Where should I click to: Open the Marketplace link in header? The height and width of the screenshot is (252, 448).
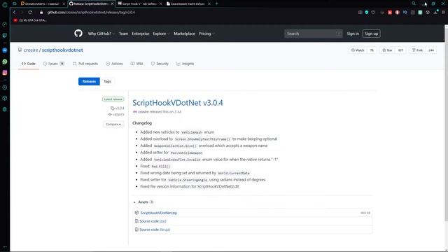coord(185,34)
